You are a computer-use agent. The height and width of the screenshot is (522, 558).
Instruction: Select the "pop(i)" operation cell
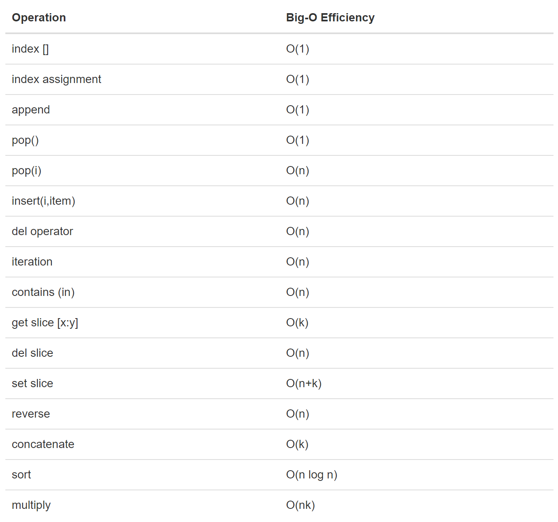27,171
